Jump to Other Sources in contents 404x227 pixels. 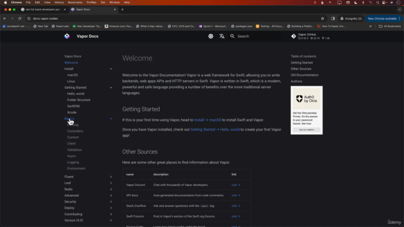coord(301,69)
